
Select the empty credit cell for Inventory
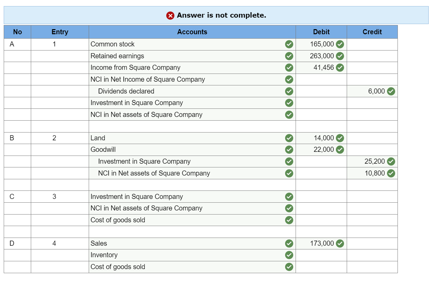pos(372,255)
